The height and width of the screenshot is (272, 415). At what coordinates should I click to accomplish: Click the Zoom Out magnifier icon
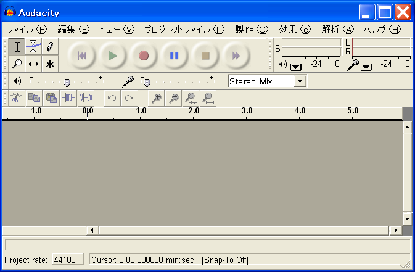174,98
